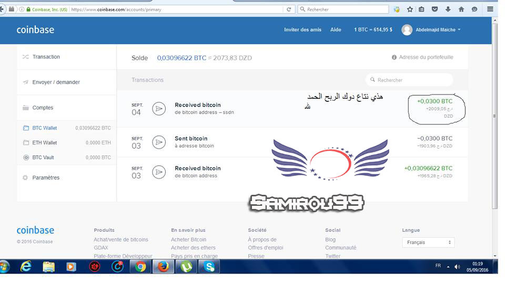505x283 pixels.
Task: Open Acheter Bitcoin footer link
Action: click(188, 239)
